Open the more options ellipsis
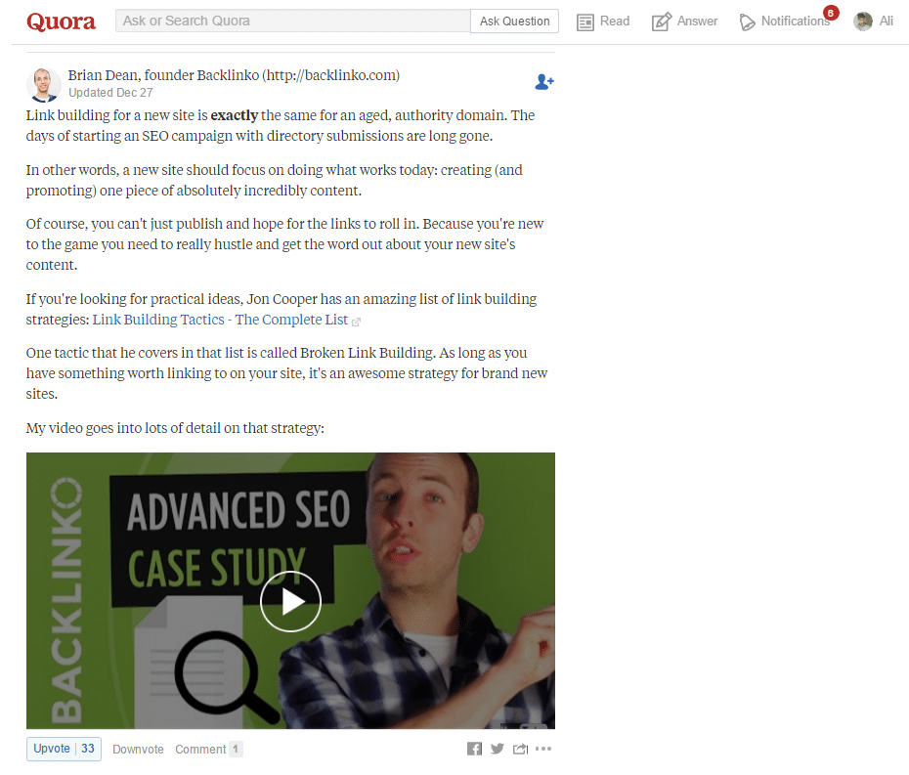Image resolution: width=909 pixels, height=775 pixels. tap(543, 749)
